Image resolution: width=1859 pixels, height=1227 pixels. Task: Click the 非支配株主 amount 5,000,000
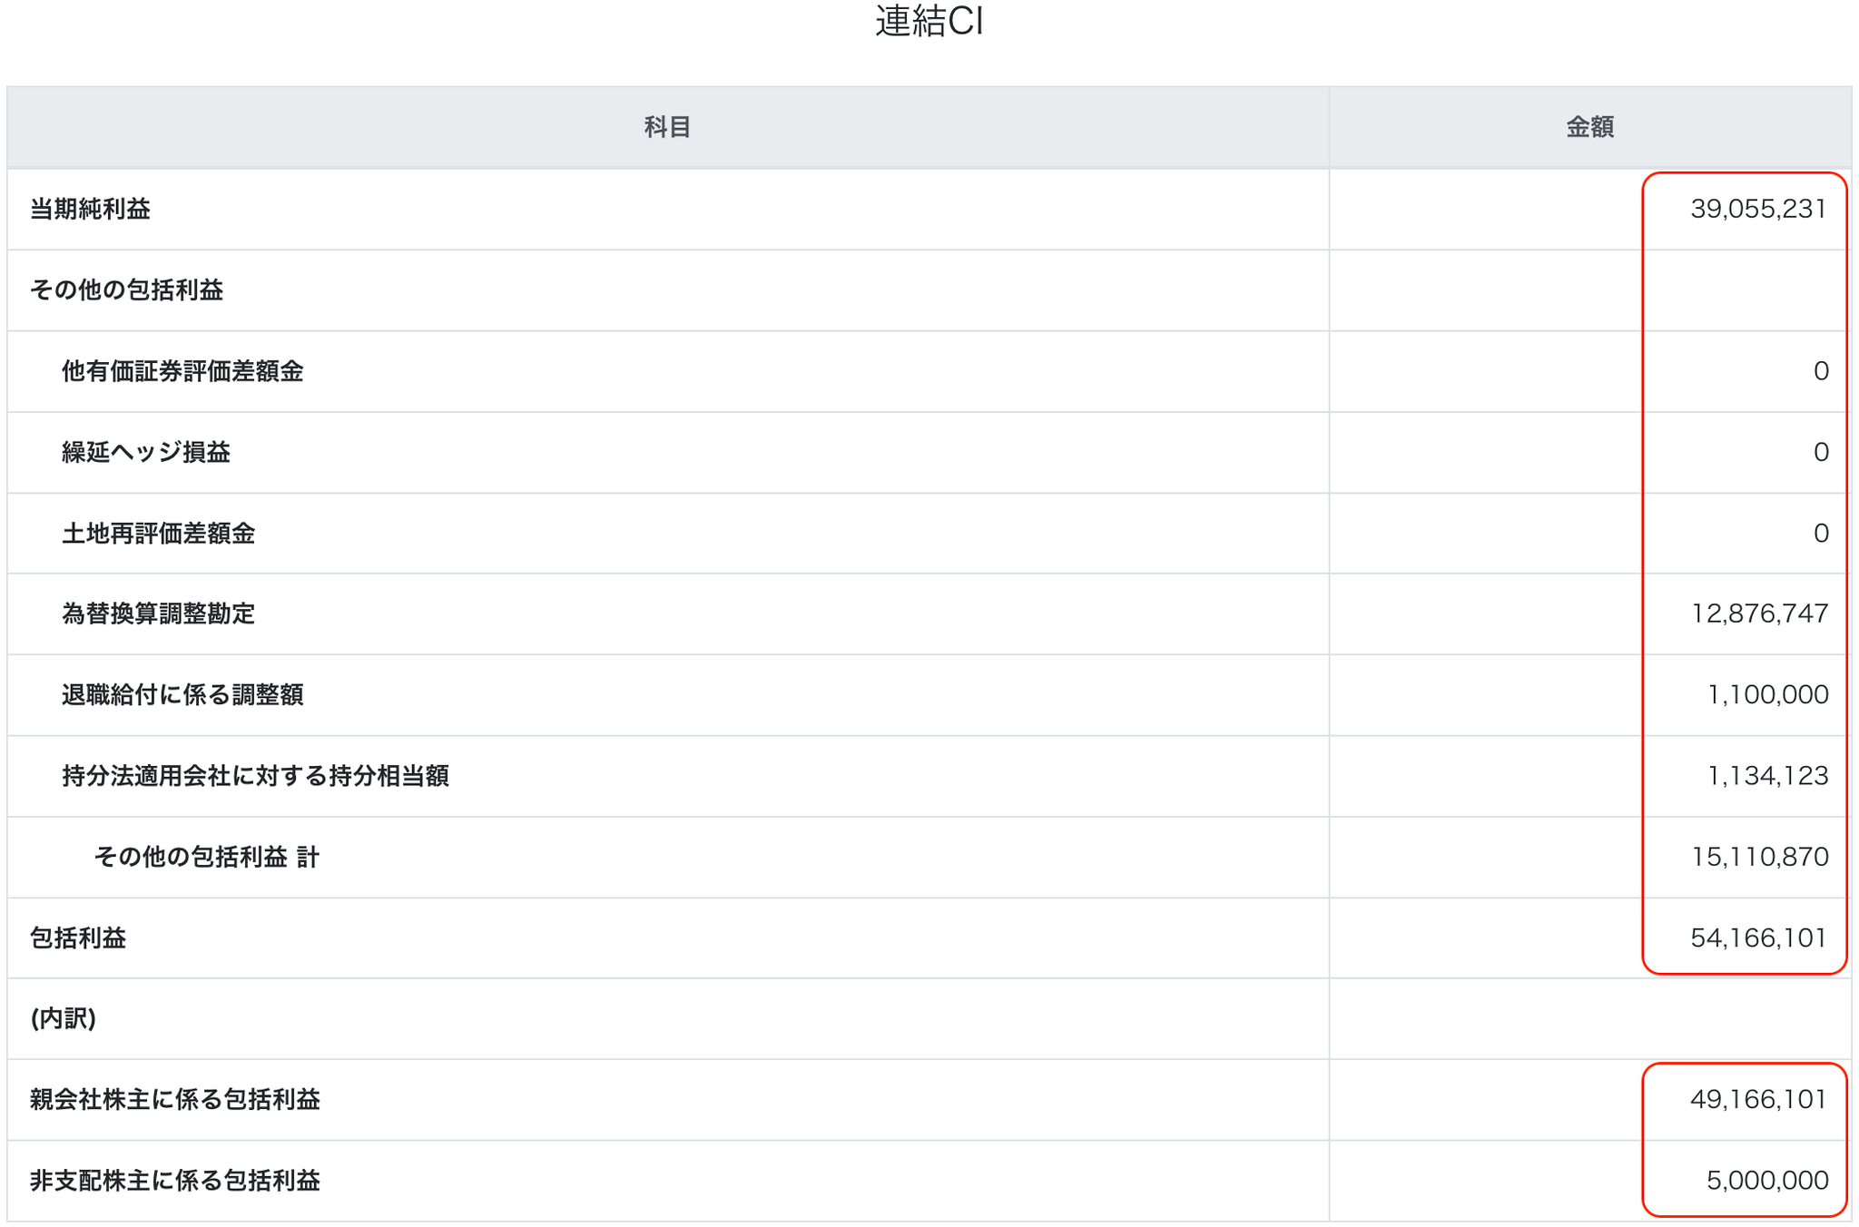pyautogui.click(x=1766, y=1181)
